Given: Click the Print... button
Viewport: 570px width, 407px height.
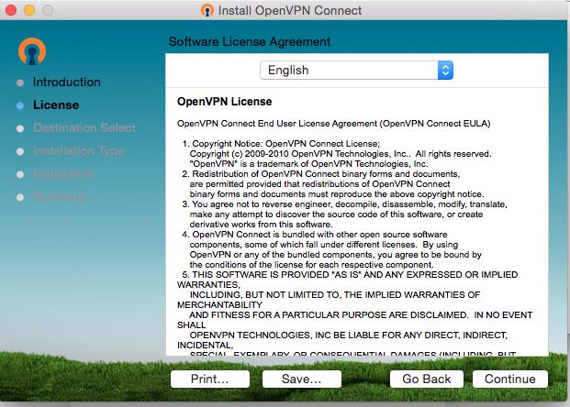Looking at the screenshot, I should tap(210, 379).
